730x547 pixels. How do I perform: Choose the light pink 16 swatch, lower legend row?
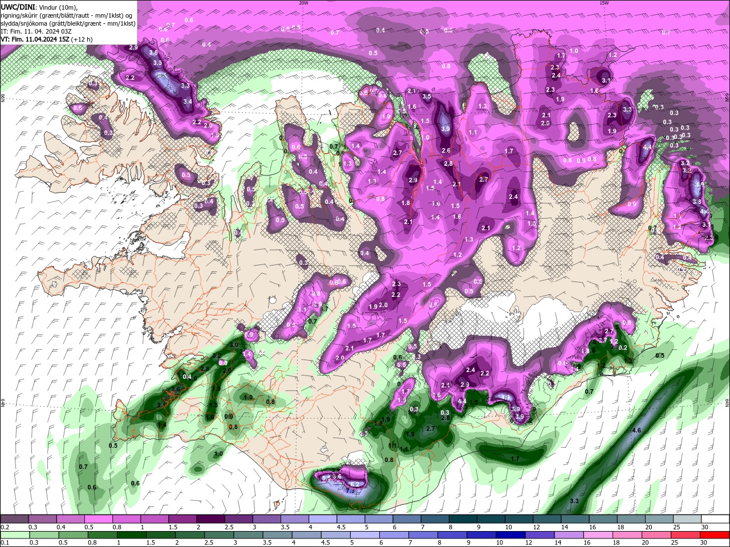(599, 535)
